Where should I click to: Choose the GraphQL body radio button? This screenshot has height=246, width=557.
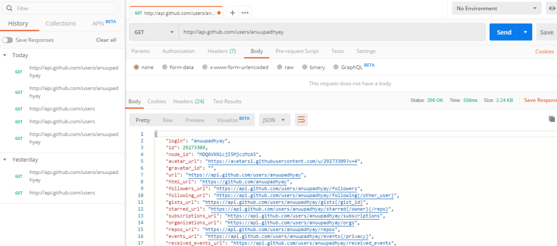(x=336, y=67)
